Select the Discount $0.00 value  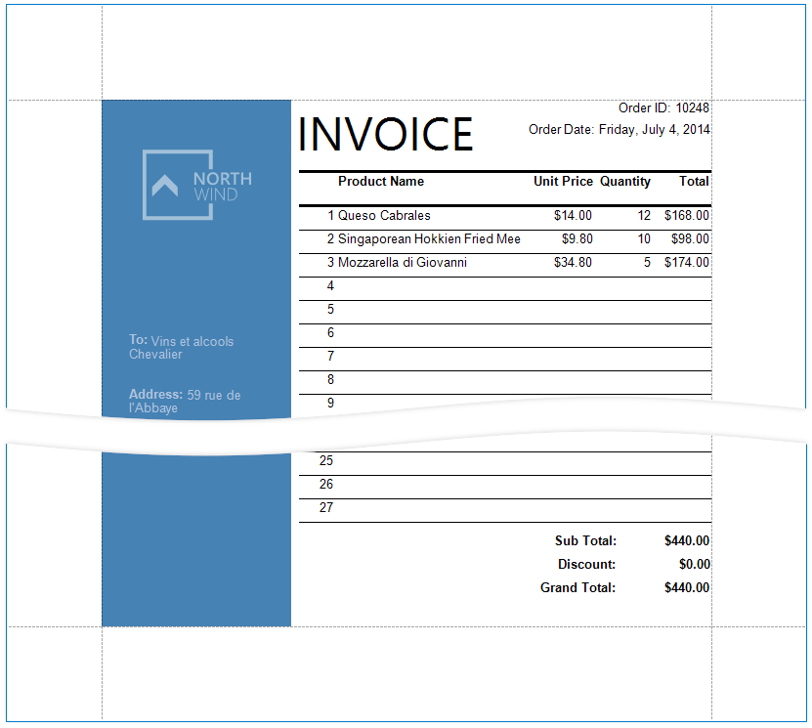pyautogui.click(x=695, y=564)
